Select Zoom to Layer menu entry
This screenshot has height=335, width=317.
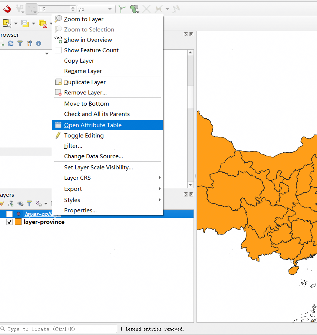tap(83, 19)
